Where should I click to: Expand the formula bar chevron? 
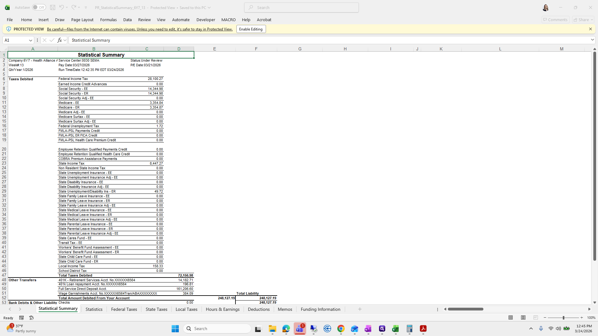pos(592,40)
